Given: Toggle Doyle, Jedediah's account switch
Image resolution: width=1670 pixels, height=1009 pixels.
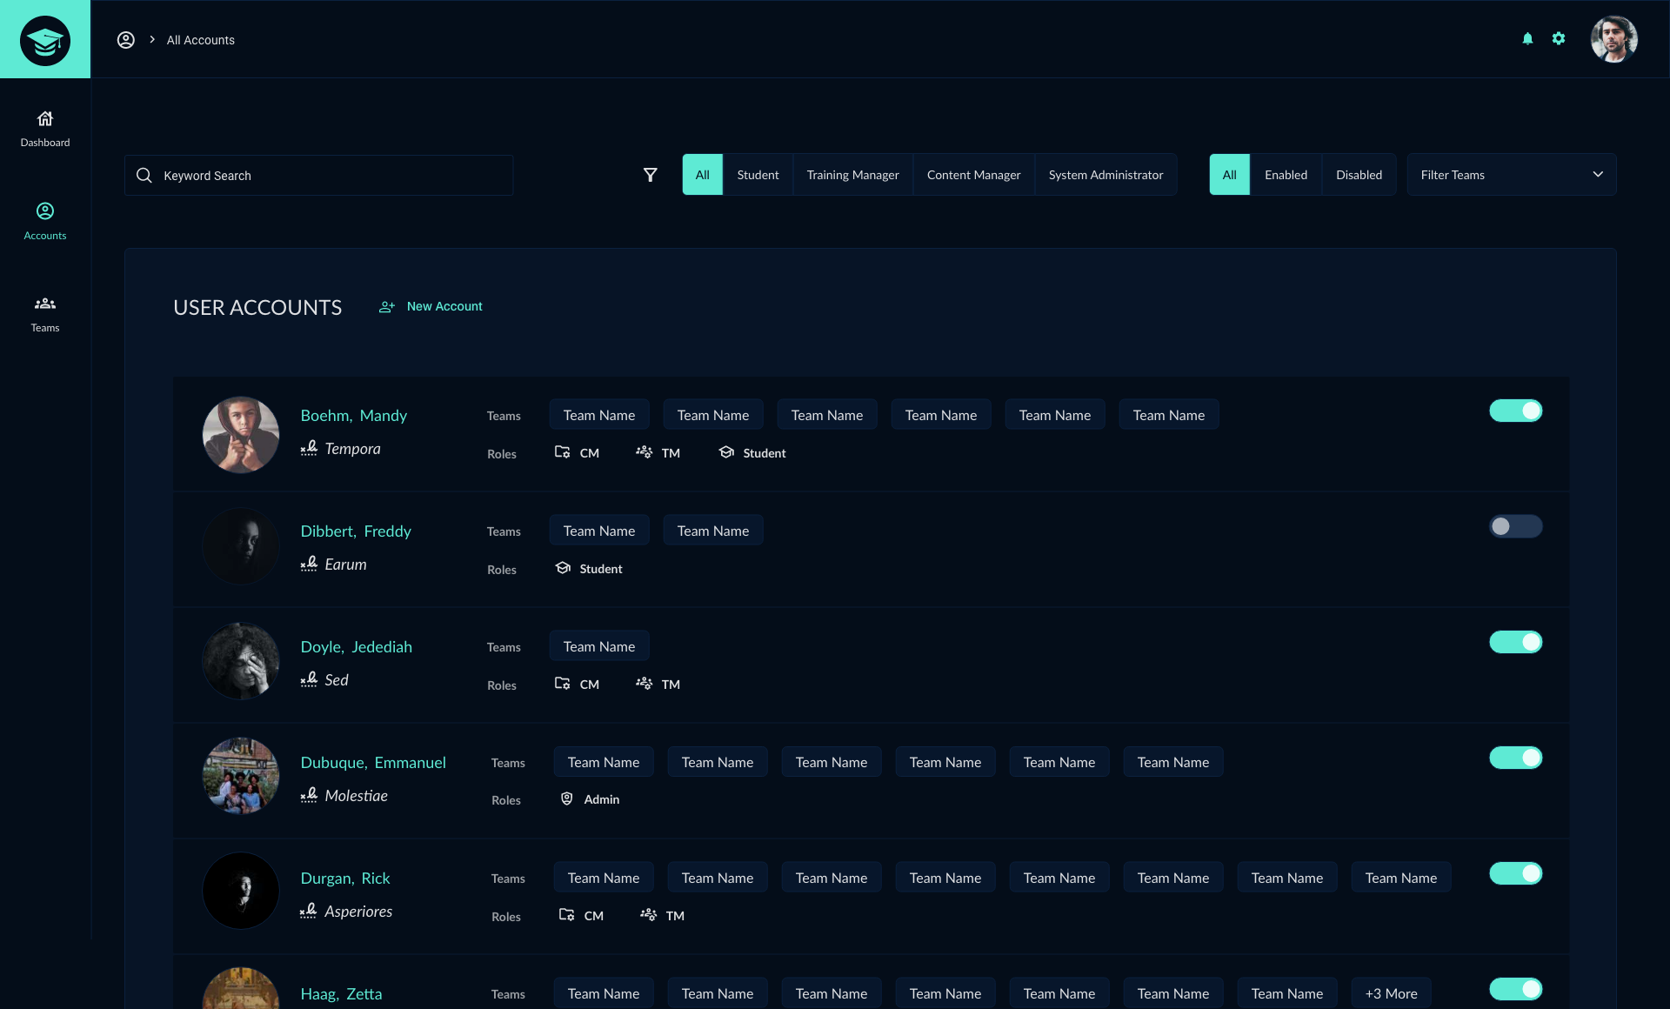Looking at the screenshot, I should tap(1516, 642).
